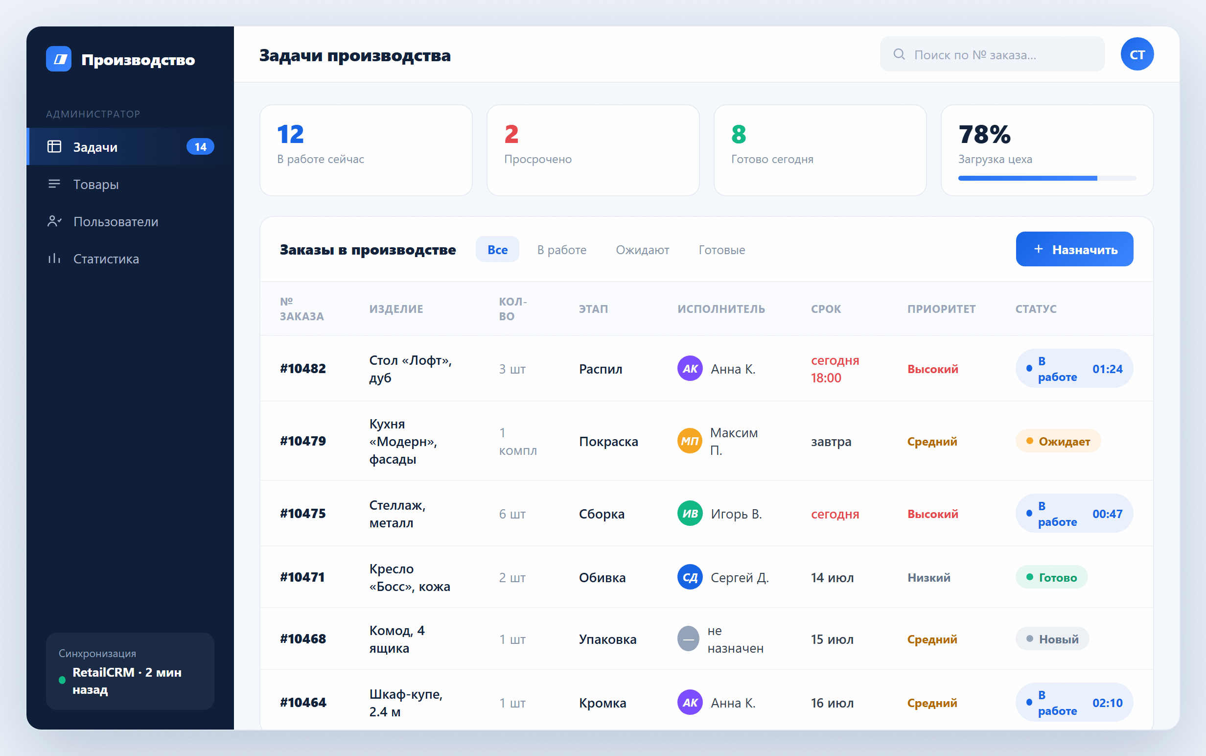Click the «В работе 02:10» status badge
This screenshot has height=756, width=1206.
[x=1074, y=702]
